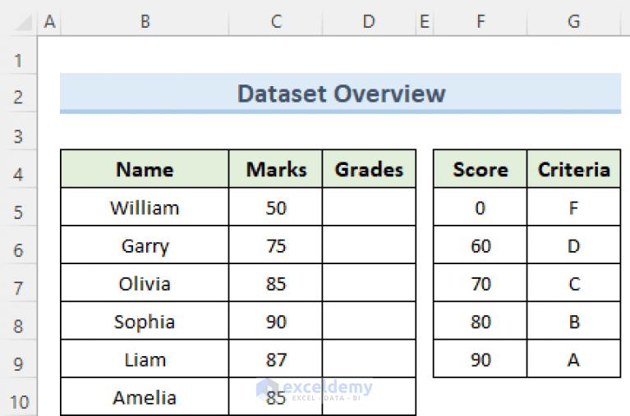Select the William name cell
Viewport: 630px width, 416px height.
[x=145, y=207]
